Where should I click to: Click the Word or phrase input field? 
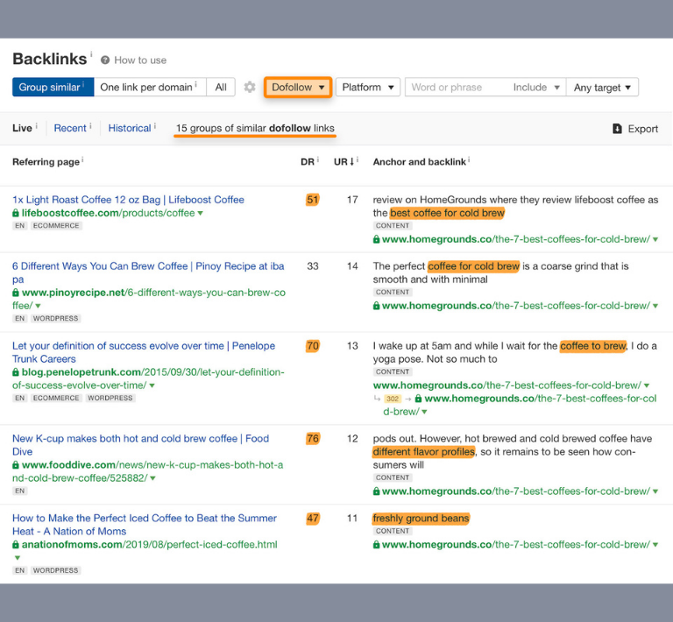[456, 88]
